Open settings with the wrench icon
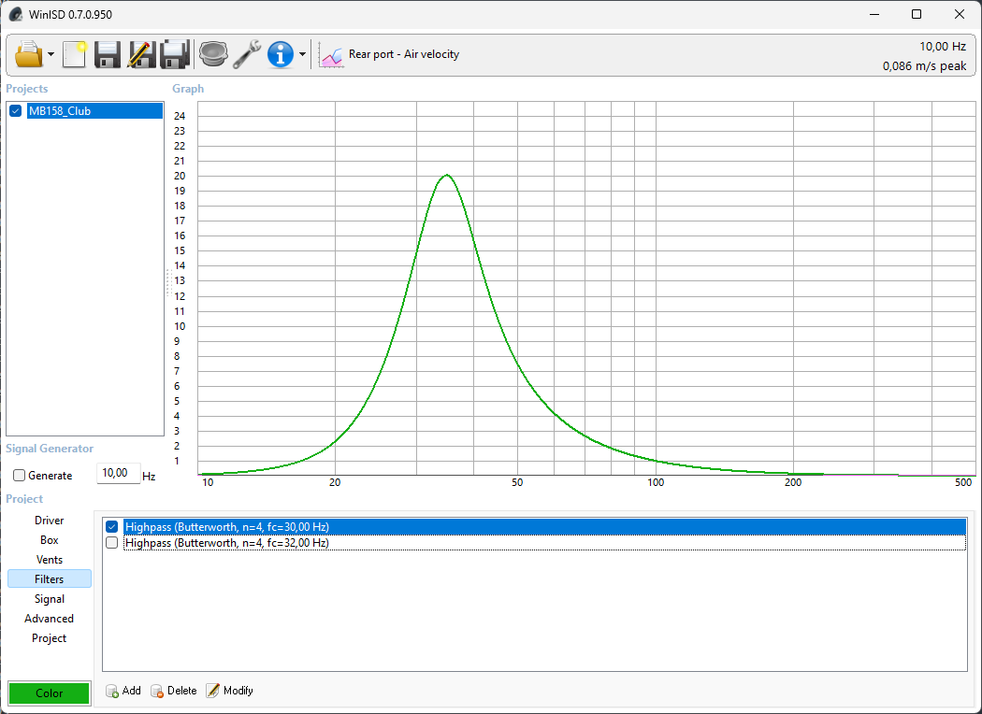 pyautogui.click(x=247, y=54)
